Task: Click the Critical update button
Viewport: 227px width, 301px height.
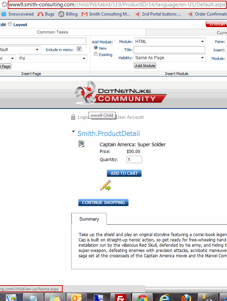Action: click(216, 24)
